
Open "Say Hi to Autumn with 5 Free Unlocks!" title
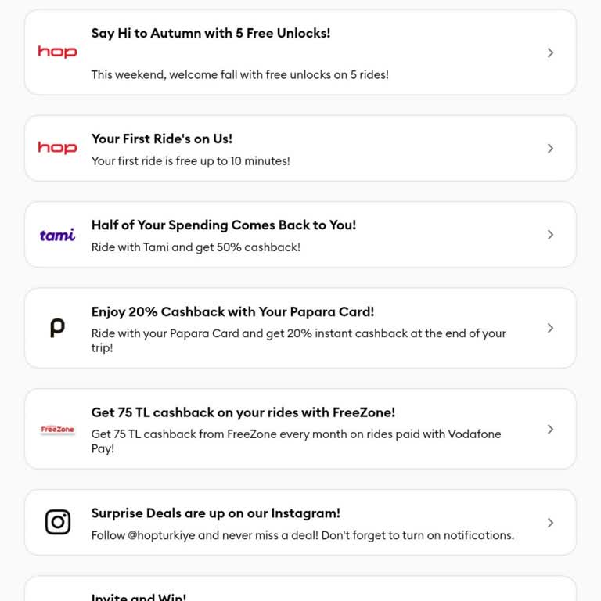211,33
